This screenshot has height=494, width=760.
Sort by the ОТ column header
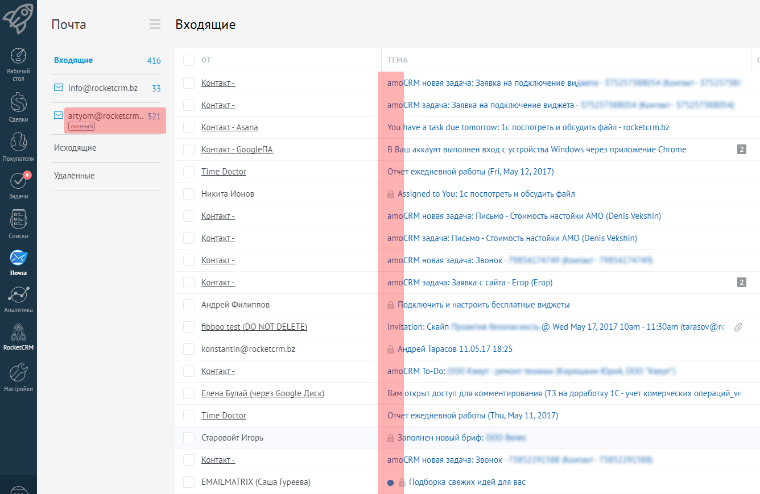[206, 60]
